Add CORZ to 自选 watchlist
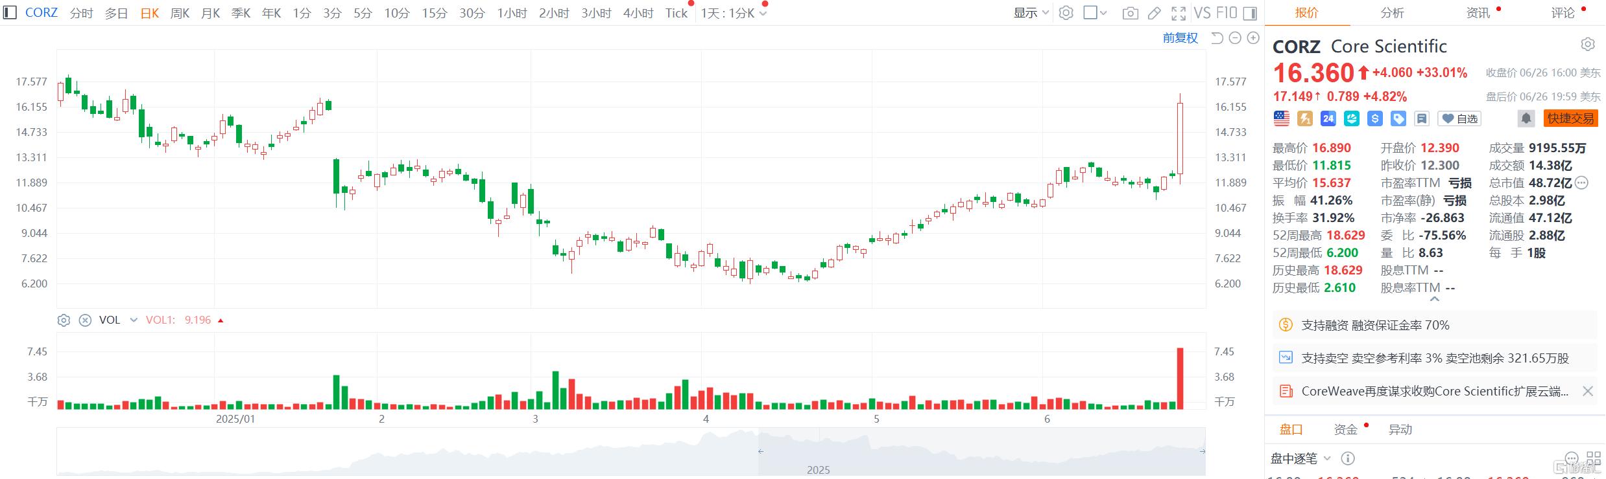The height and width of the screenshot is (479, 1606). click(1459, 118)
